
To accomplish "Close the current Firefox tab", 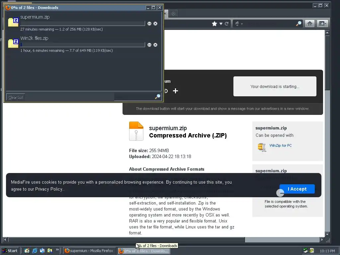I will pyautogui.click(x=165, y=14).
